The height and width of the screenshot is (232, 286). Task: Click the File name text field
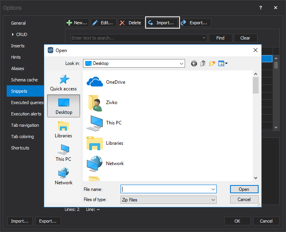click(x=166, y=189)
